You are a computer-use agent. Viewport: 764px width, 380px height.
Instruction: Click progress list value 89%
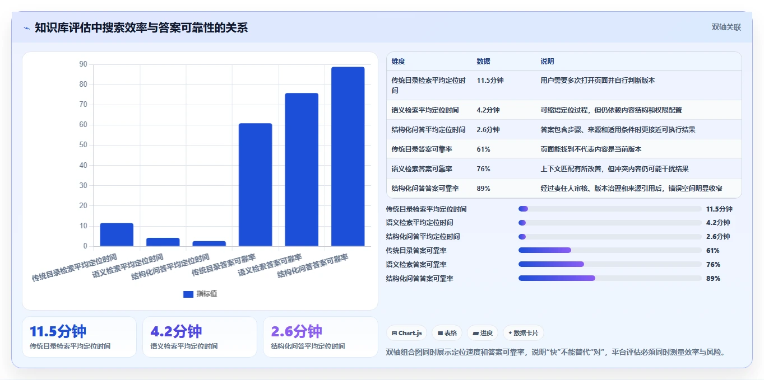pos(713,278)
